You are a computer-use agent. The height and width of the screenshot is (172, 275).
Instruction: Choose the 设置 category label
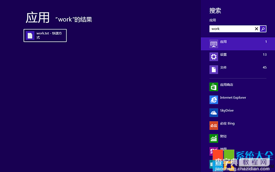(x=224, y=55)
